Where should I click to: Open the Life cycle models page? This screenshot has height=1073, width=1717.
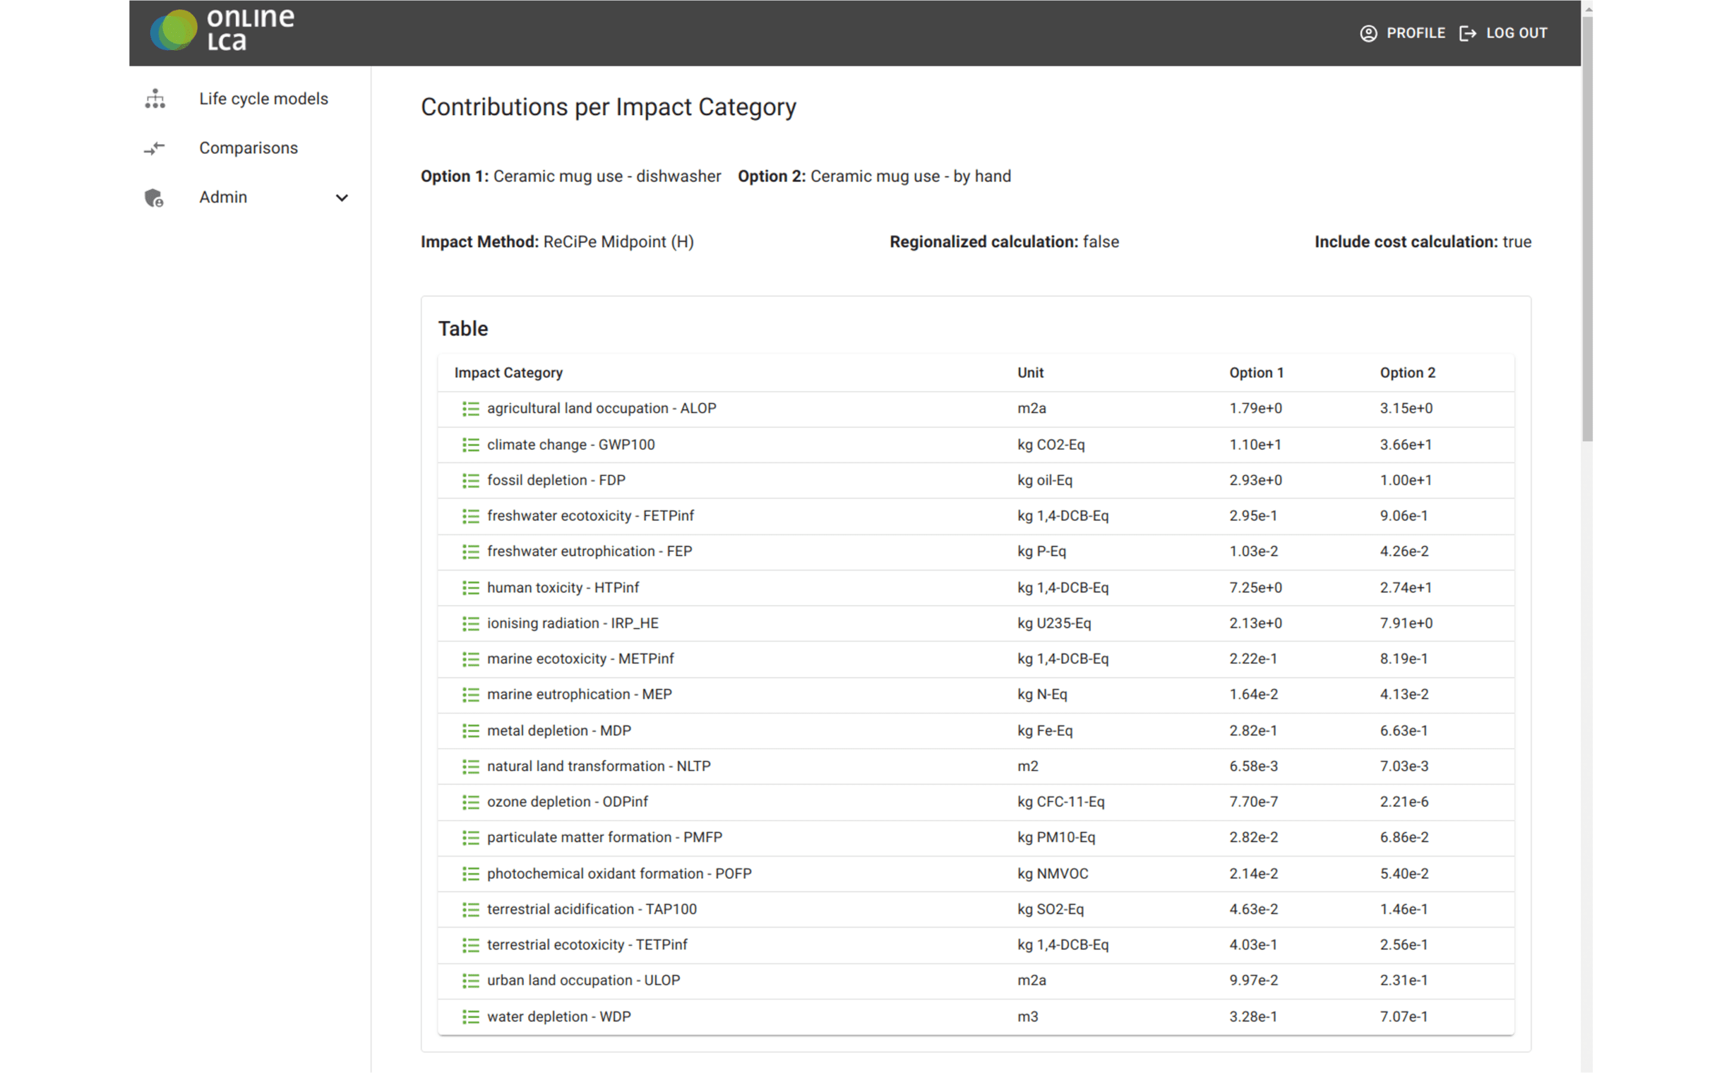264,98
